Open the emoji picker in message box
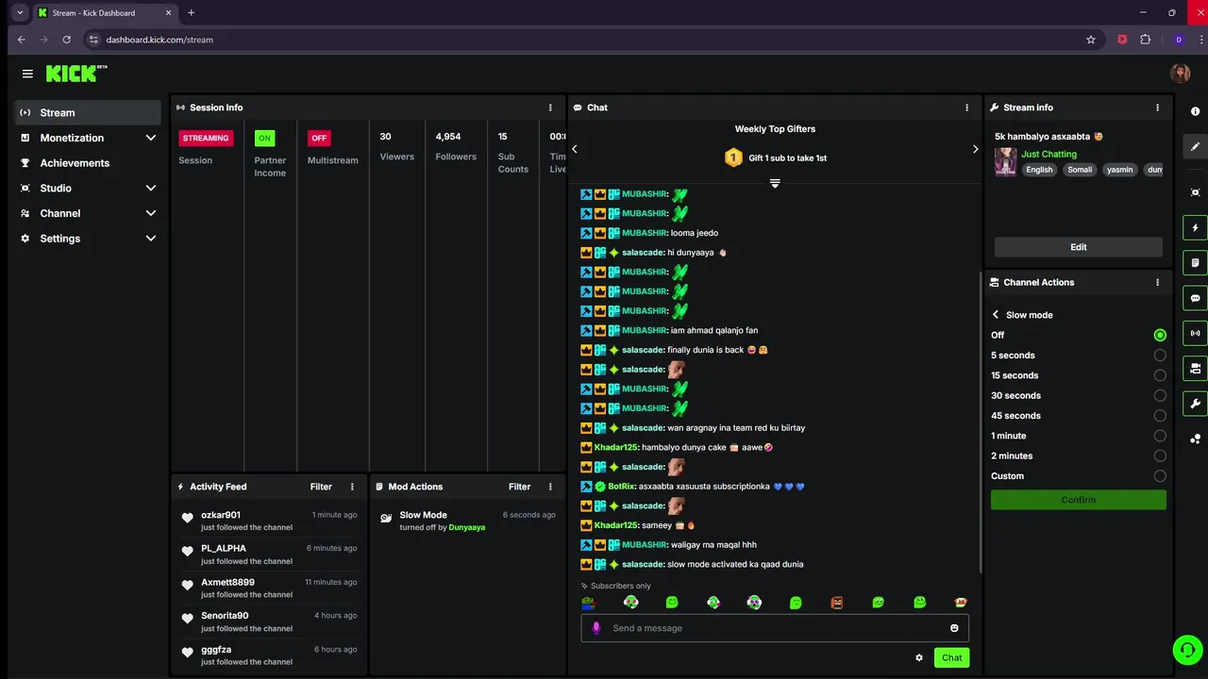1208x679 pixels. pyautogui.click(x=954, y=628)
